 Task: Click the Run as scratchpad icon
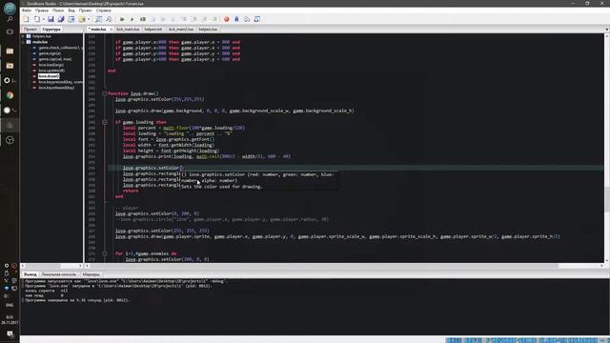pos(143,19)
